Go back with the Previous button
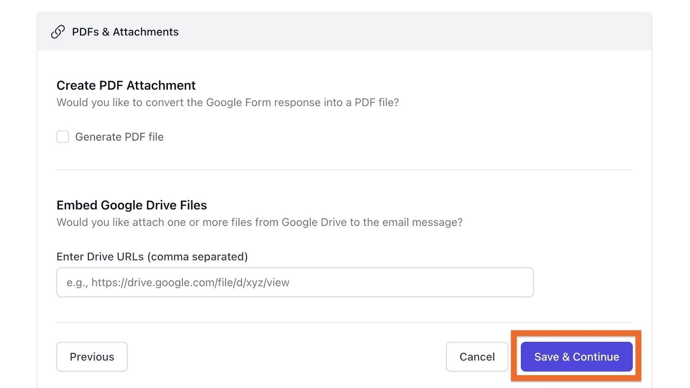The image size is (690, 388). click(92, 357)
